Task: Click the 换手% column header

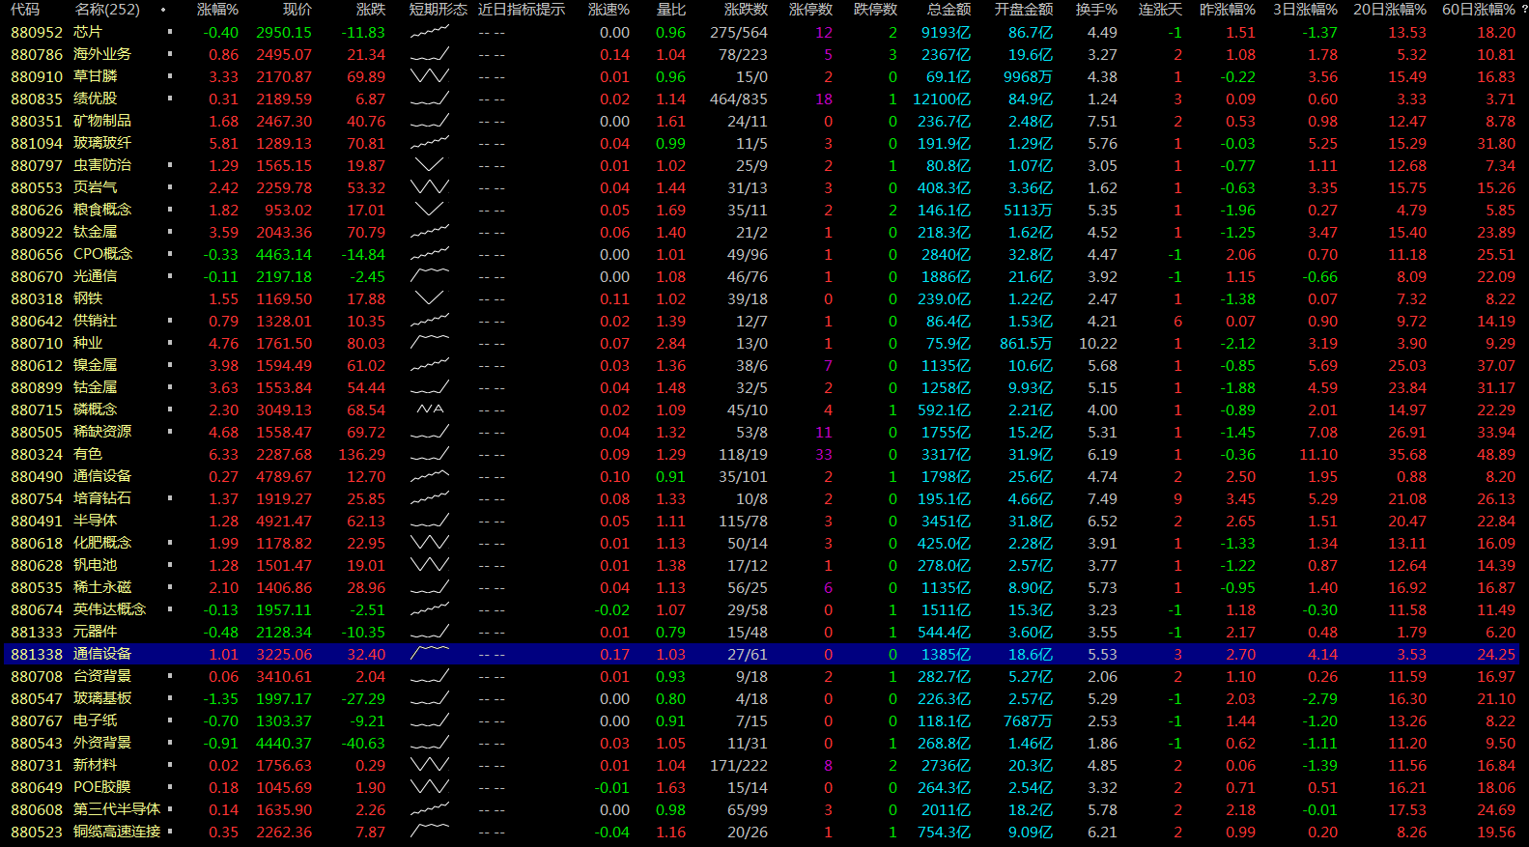Action: point(1096,10)
